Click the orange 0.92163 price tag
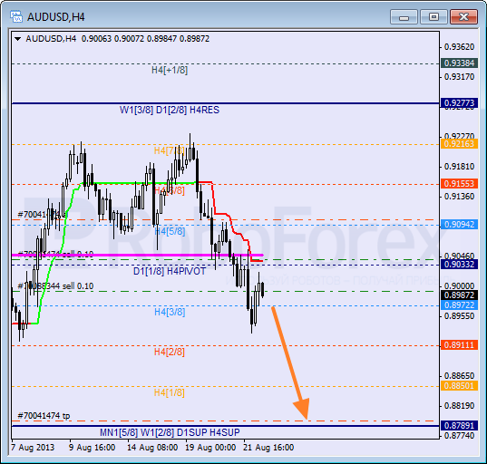The height and width of the screenshot is (464, 487). pyautogui.click(x=459, y=144)
